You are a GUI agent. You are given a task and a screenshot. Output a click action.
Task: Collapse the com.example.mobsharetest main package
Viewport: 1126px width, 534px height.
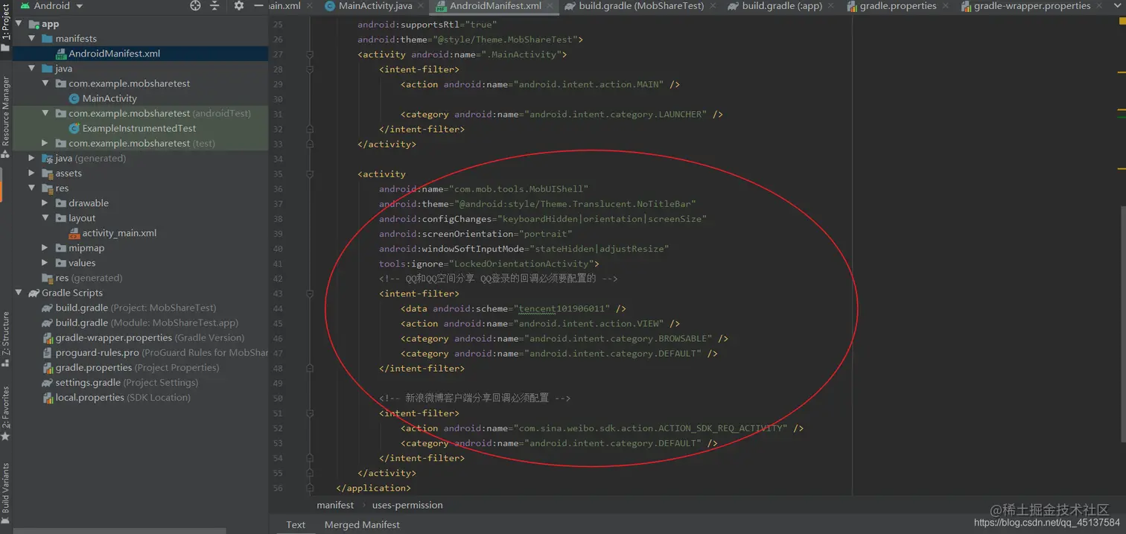[45, 83]
